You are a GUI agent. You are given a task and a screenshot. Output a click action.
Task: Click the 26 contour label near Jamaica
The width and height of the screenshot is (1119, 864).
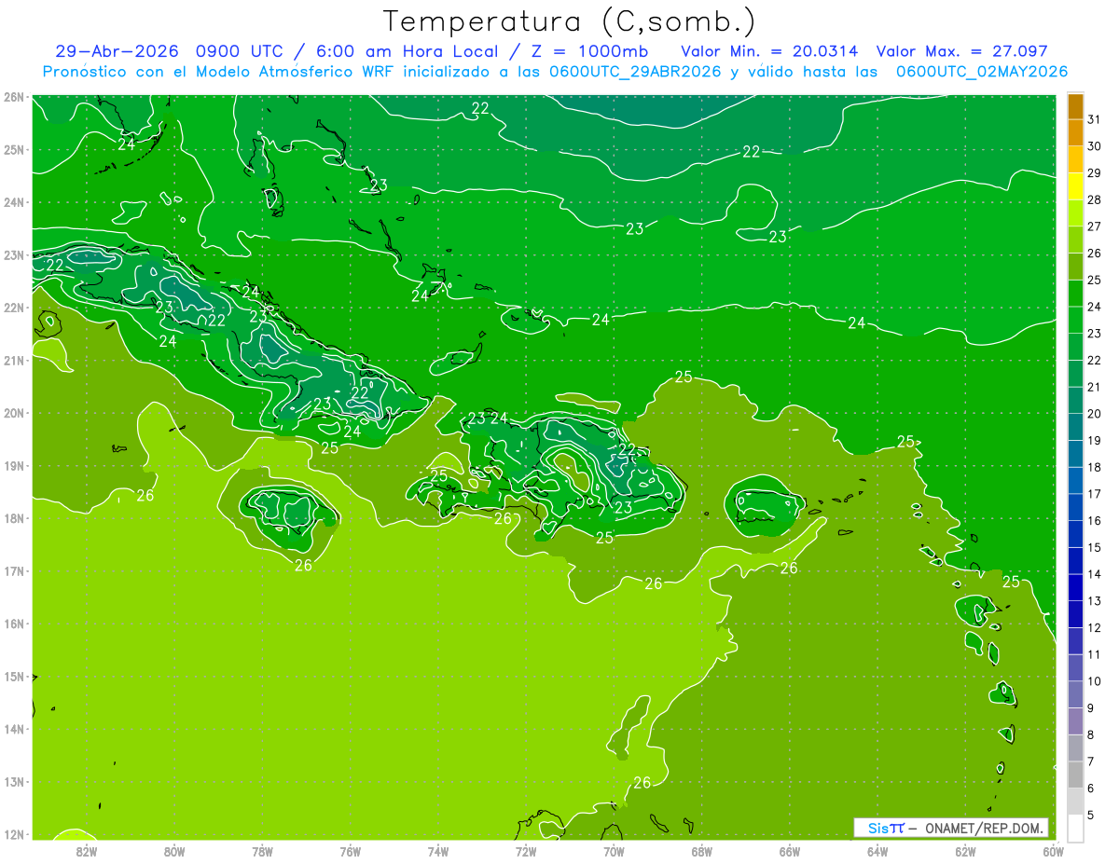tap(303, 565)
